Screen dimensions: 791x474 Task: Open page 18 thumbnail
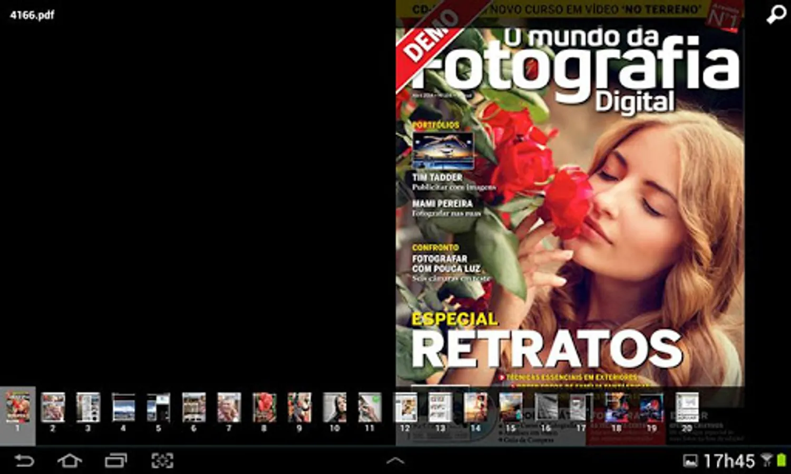(x=617, y=407)
